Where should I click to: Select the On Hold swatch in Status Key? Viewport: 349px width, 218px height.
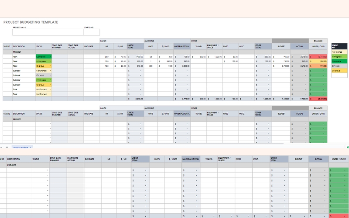(339, 66)
